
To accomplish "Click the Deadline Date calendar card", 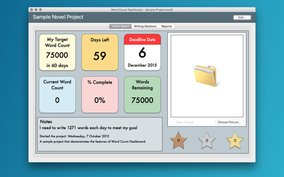I will (x=142, y=52).
